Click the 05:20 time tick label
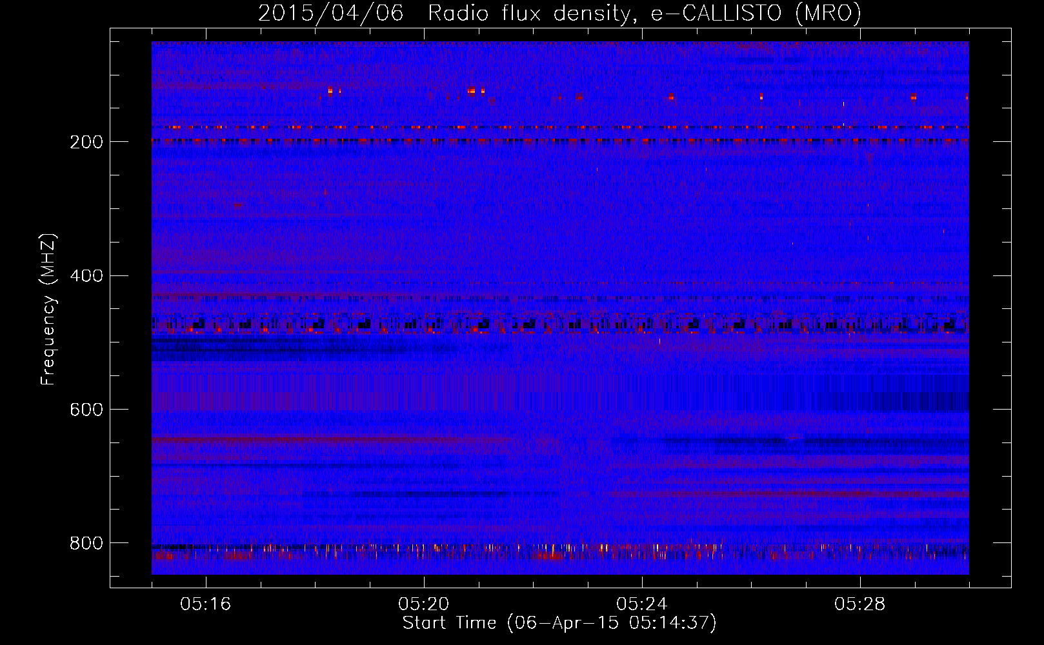Viewport: 1044px width, 645px height. point(424,604)
